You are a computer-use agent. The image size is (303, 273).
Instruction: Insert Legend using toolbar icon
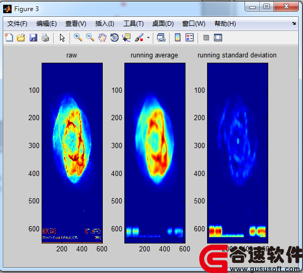click(189, 37)
